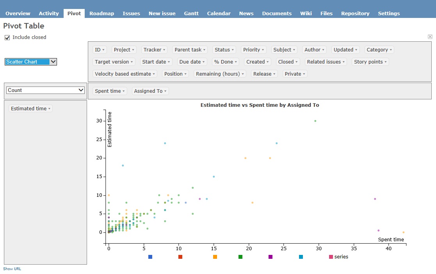Click the green data point at 30 estimated
Screen dimensions: 436x274
(x=315, y=121)
